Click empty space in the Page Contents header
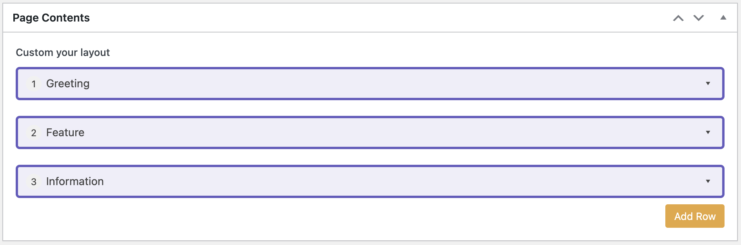 click(353, 18)
